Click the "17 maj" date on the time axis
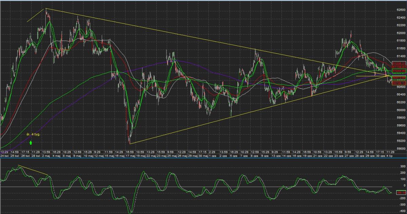Viewport: 407px width, 214px height. [x=130, y=156]
